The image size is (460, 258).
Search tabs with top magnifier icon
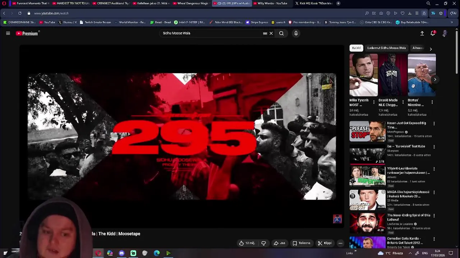tap(428, 3)
